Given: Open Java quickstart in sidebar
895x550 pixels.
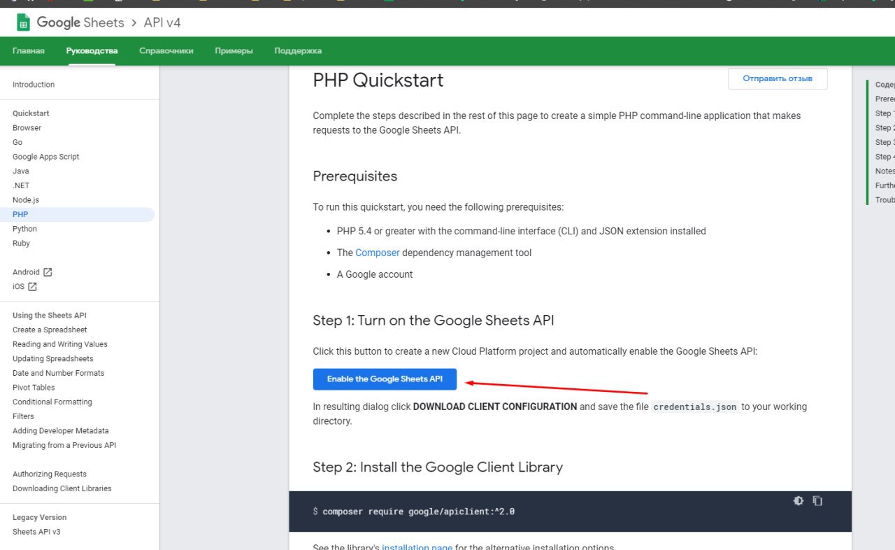Looking at the screenshot, I should tap(21, 171).
